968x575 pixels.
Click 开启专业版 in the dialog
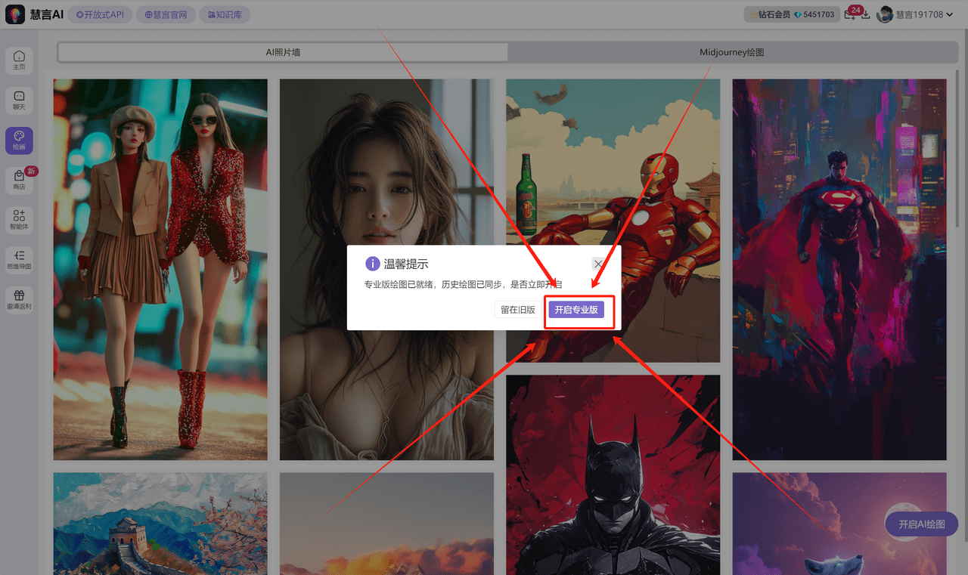[576, 310]
